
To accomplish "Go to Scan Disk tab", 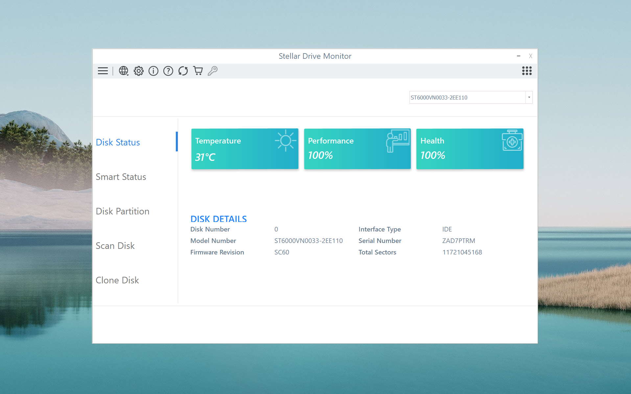I will point(115,246).
